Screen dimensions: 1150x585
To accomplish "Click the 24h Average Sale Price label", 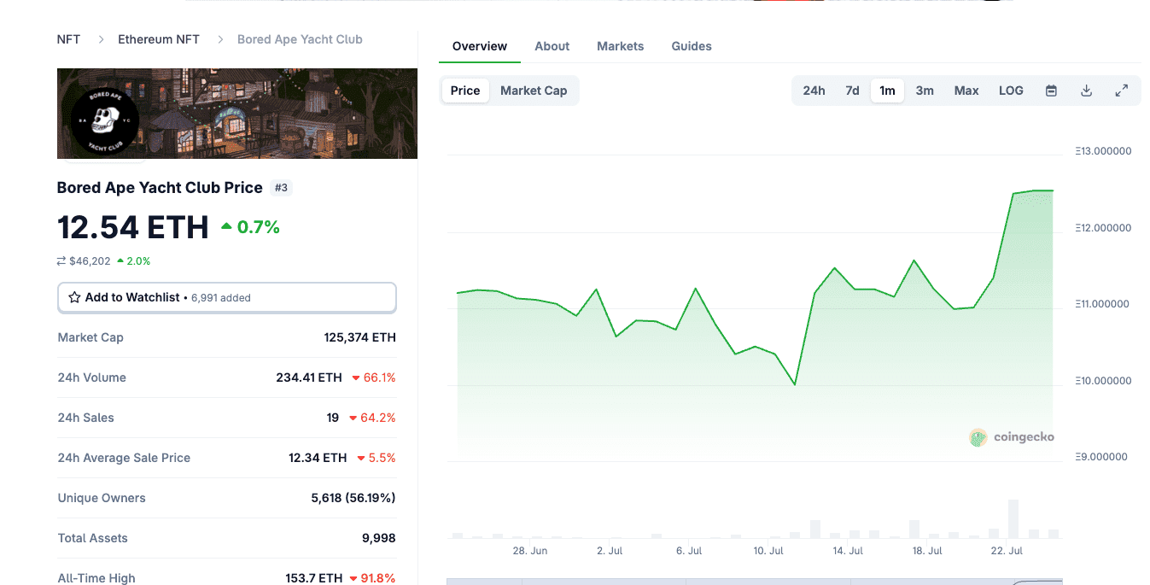I will tap(125, 458).
